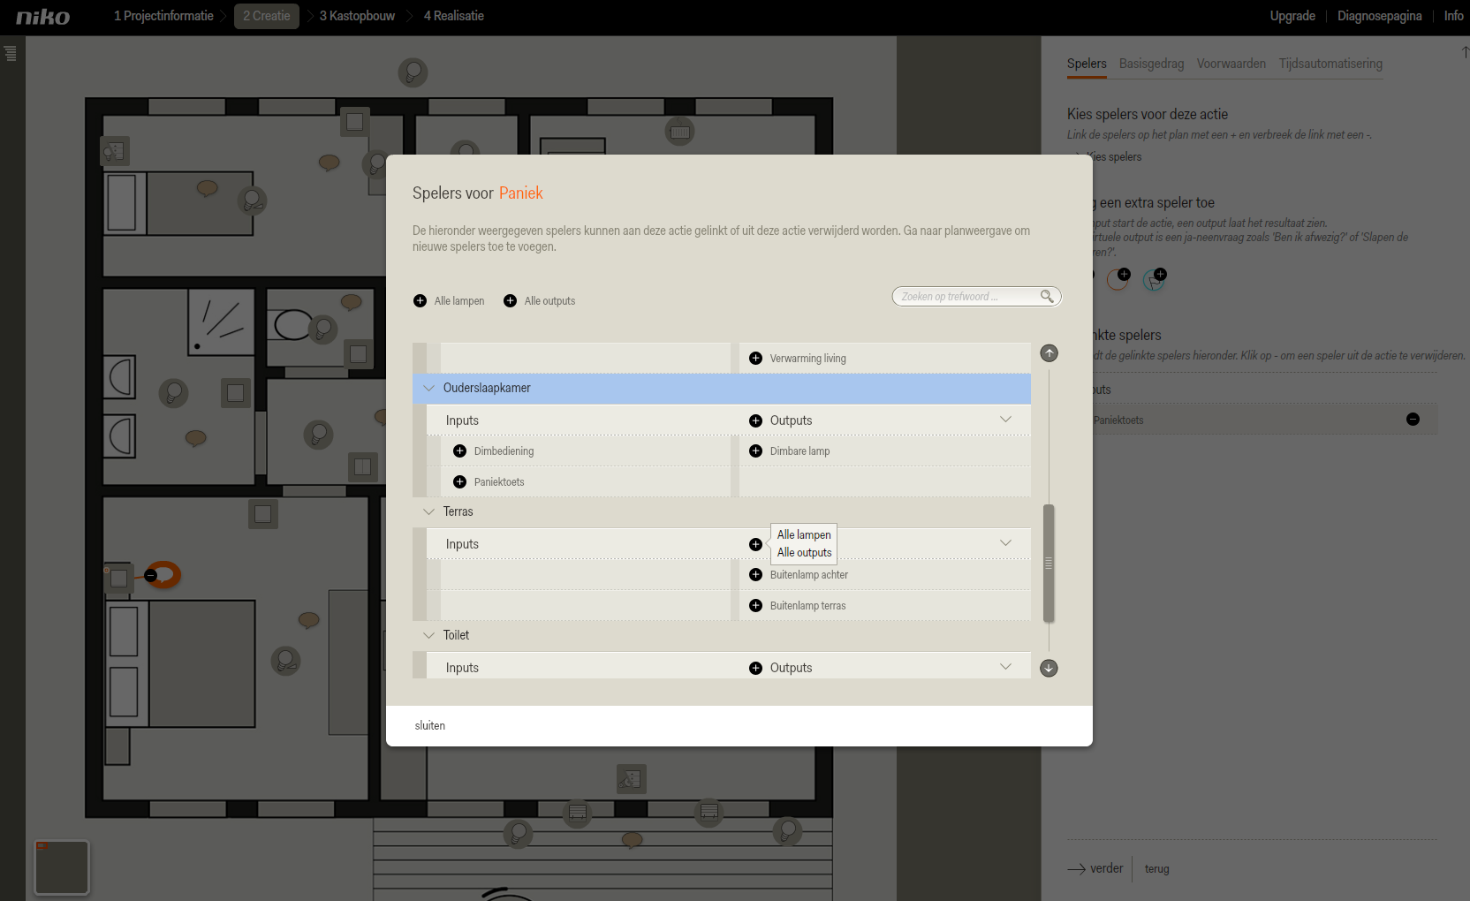Click the Upgrade link
The image size is (1470, 901).
pyautogui.click(x=1292, y=16)
